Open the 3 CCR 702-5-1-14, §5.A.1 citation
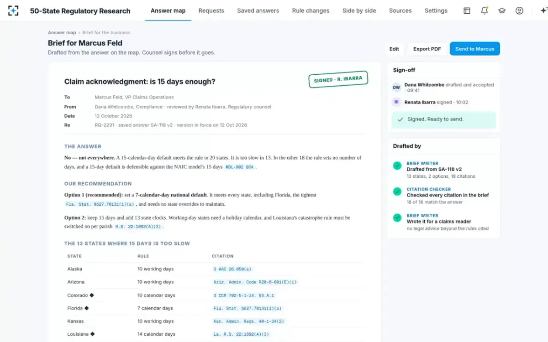The image size is (548, 342). 243,295
